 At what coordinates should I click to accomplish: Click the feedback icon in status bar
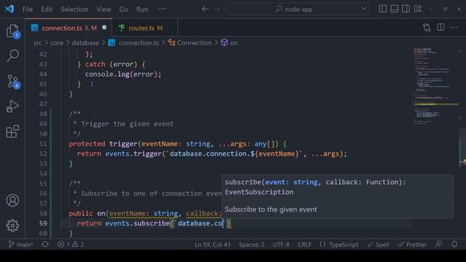coord(438,245)
